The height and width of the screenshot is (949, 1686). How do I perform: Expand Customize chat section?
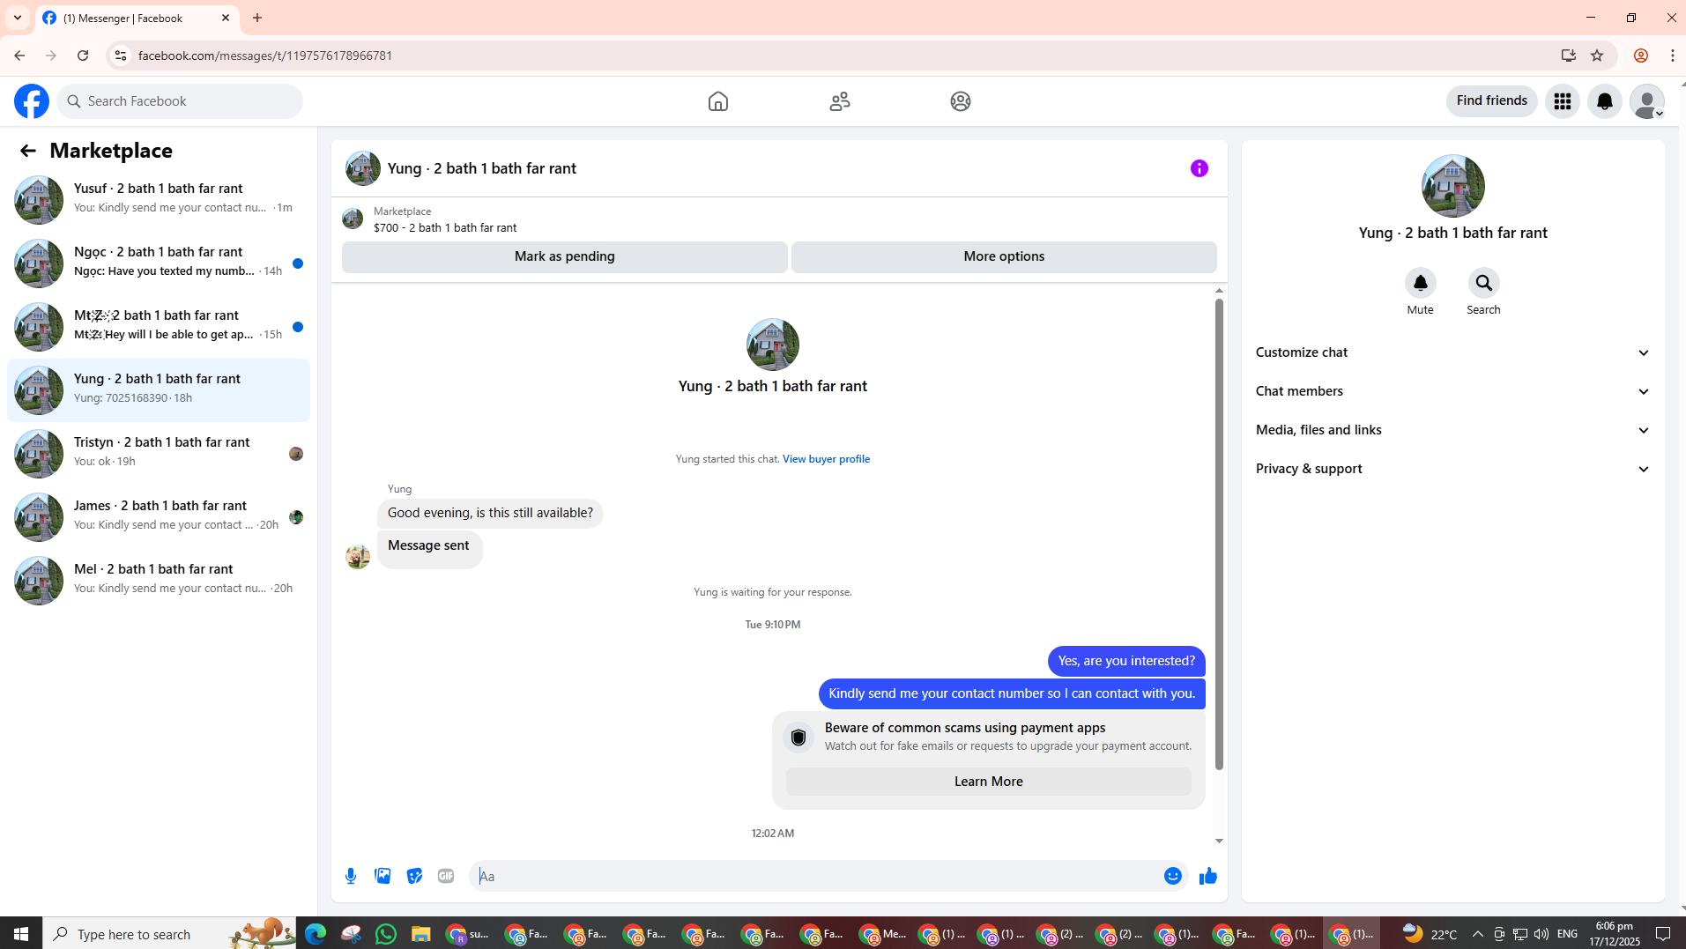tap(1452, 352)
